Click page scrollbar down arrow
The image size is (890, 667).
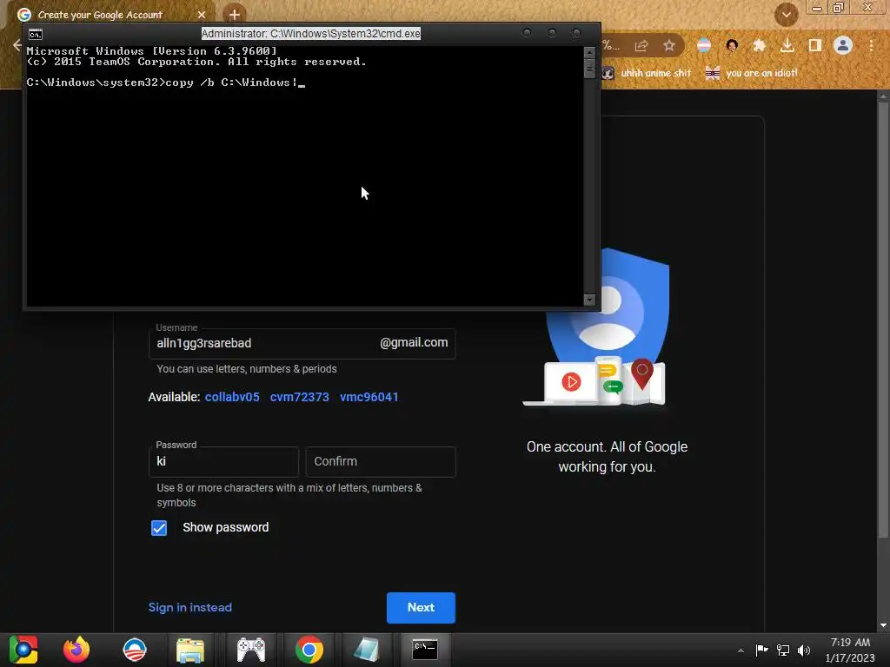883,625
